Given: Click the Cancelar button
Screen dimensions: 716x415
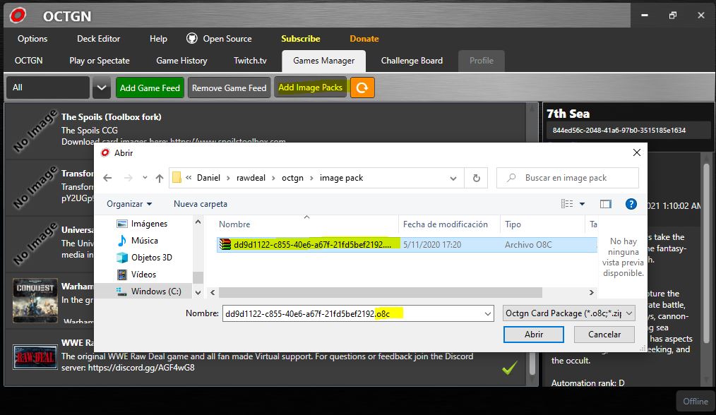Looking at the screenshot, I should click(604, 335).
